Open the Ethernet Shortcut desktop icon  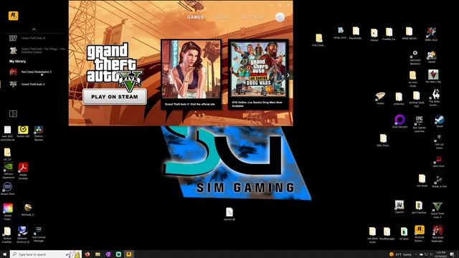23,234
